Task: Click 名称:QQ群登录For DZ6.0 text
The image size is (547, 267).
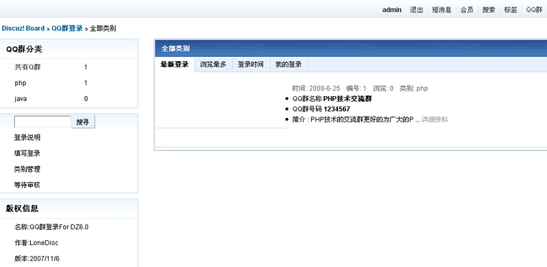Action: pyautogui.click(x=51, y=227)
